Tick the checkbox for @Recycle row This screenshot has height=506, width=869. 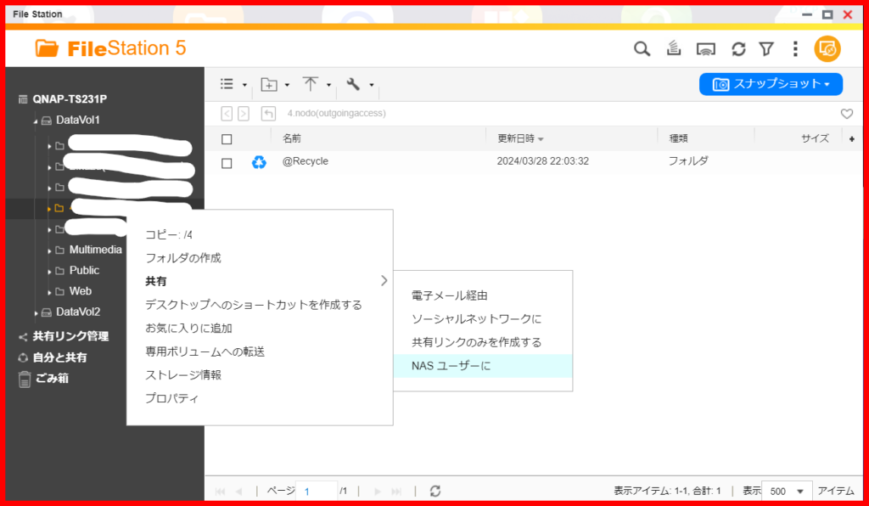coord(227,163)
